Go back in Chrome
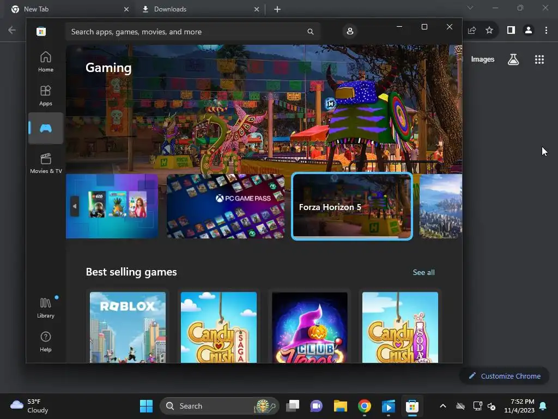Viewport: 558px width, 419px height. [12, 30]
